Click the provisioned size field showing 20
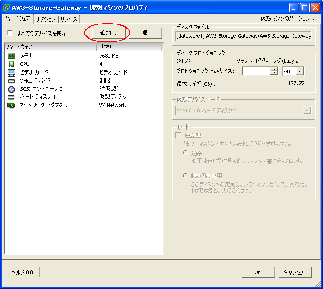Viewport: 323px width, 289px height. [256, 71]
